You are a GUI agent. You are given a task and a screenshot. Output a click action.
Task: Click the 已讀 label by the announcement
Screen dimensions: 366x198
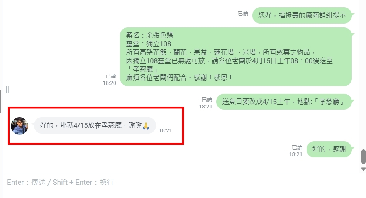111,76
